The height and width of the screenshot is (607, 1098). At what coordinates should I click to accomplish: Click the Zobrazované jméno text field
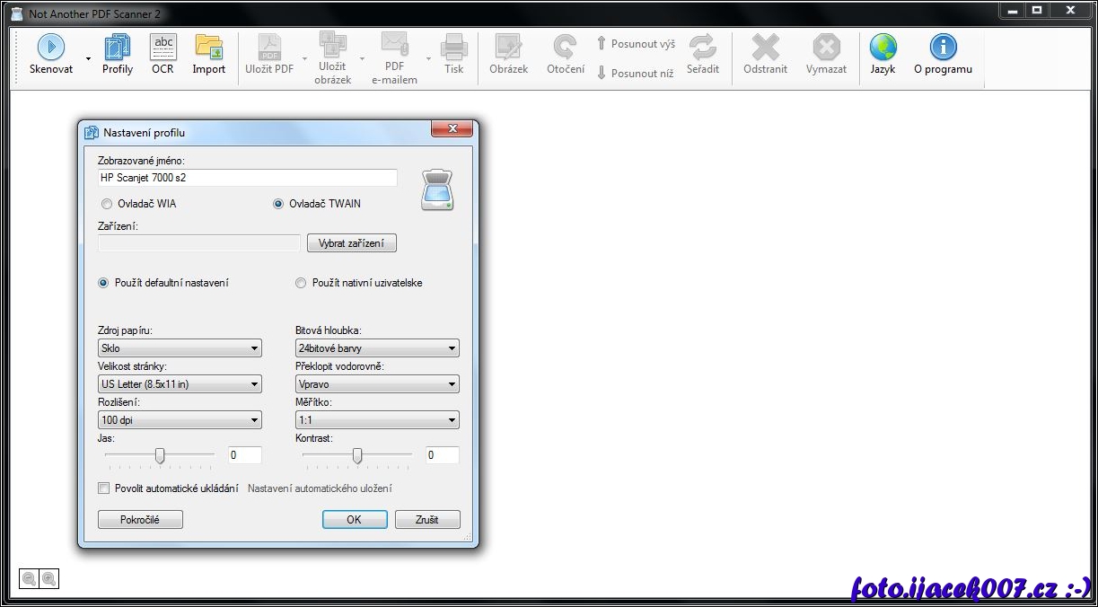(x=247, y=178)
